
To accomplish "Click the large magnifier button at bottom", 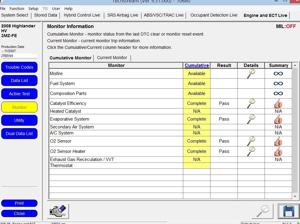I will (262, 211).
